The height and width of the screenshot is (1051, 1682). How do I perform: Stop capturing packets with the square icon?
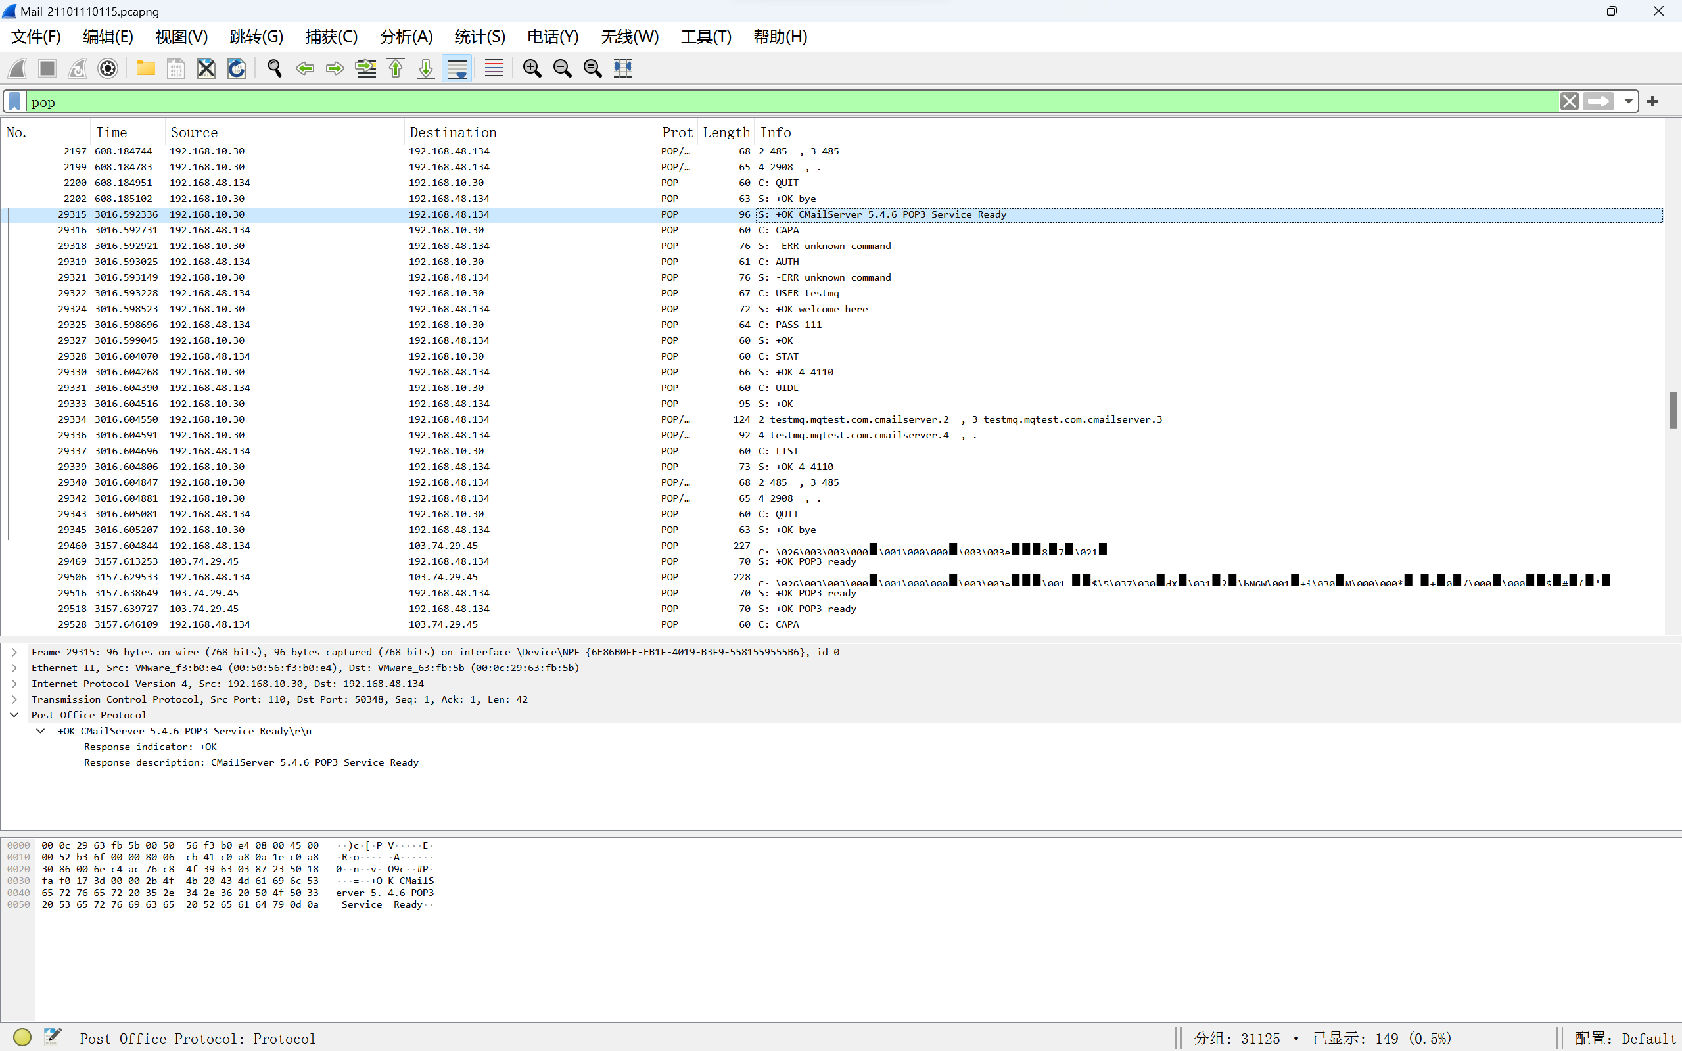click(47, 68)
